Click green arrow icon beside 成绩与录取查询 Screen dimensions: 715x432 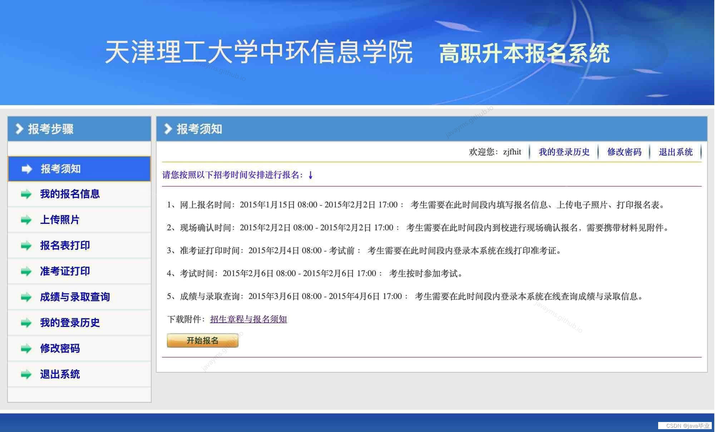[26, 297]
